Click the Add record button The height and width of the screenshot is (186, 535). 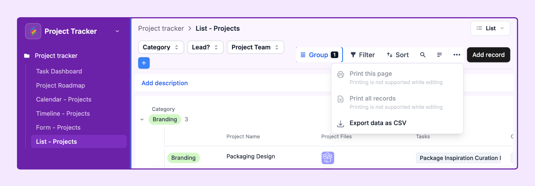point(488,55)
